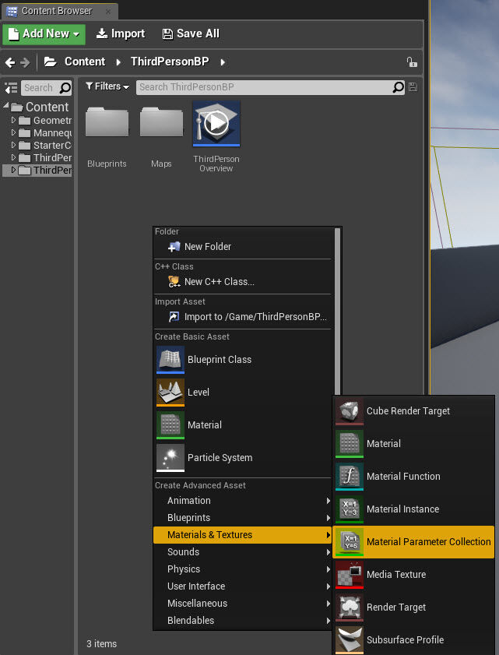Pick the Subsurface Profile icon
Image resolution: width=499 pixels, height=655 pixels.
(x=350, y=640)
